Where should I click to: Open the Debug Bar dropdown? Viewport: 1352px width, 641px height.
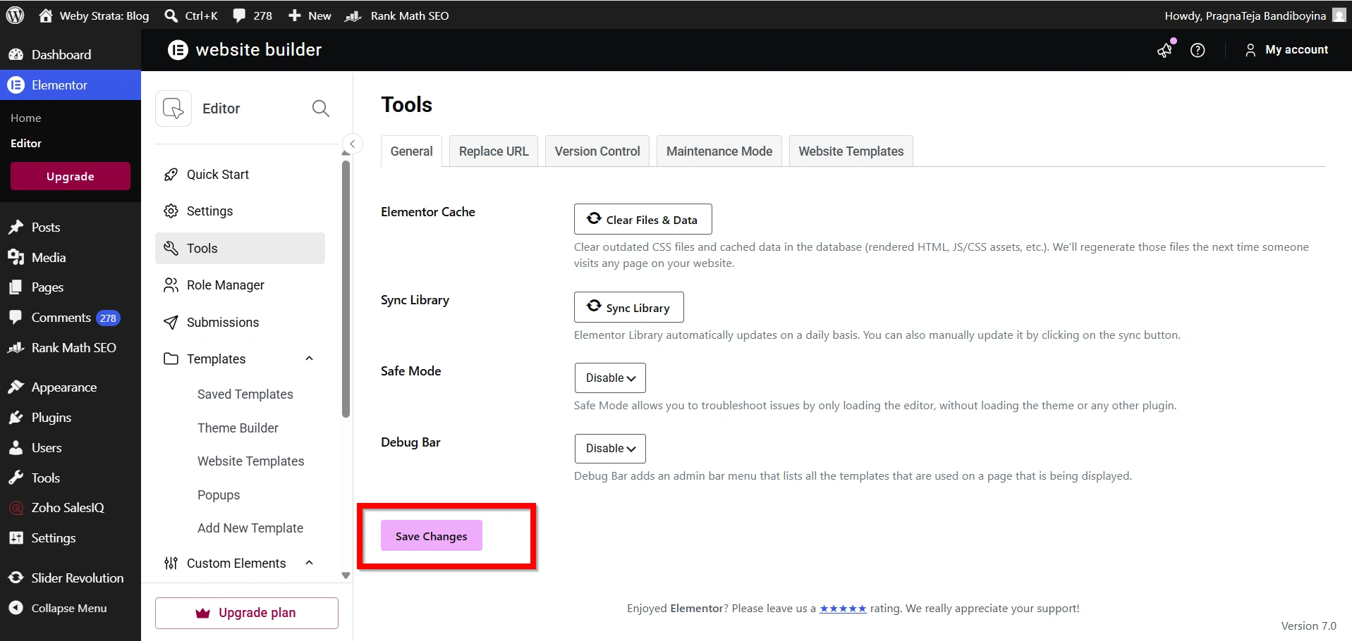(611, 448)
